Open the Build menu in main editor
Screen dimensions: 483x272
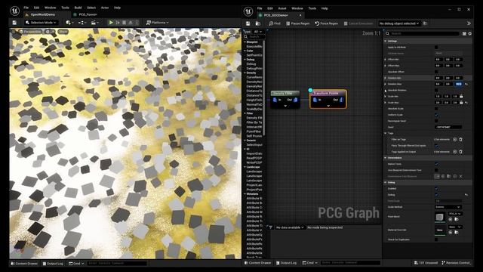[78, 8]
